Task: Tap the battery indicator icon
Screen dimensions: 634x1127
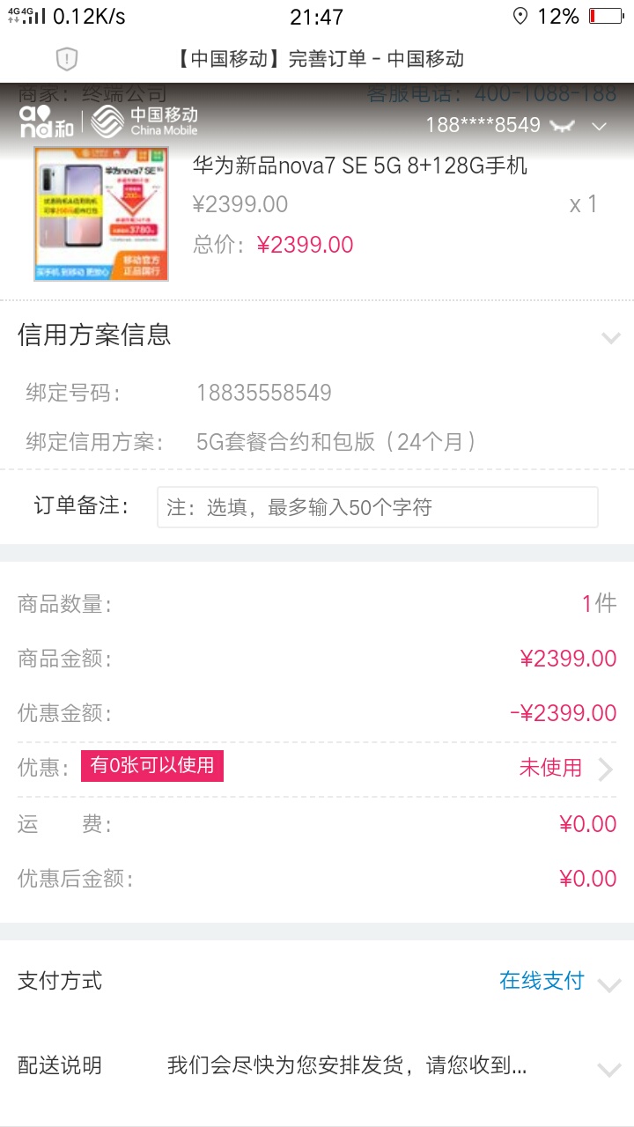Action: click(x=606, y=16)
